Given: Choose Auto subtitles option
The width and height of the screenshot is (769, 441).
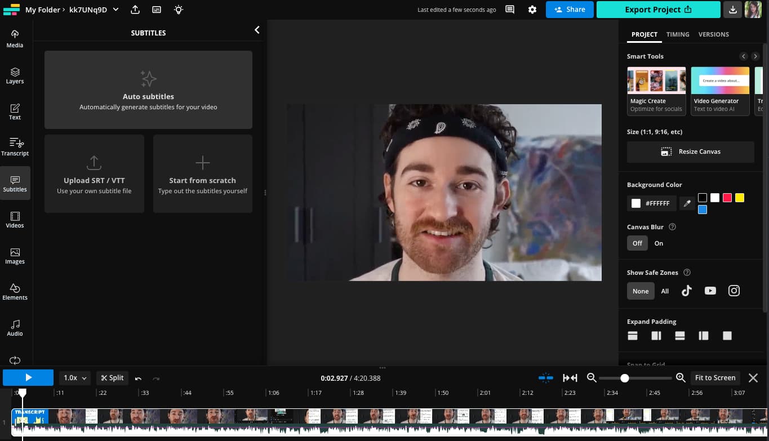Looking at the screenshot, I should coord(148,90).
